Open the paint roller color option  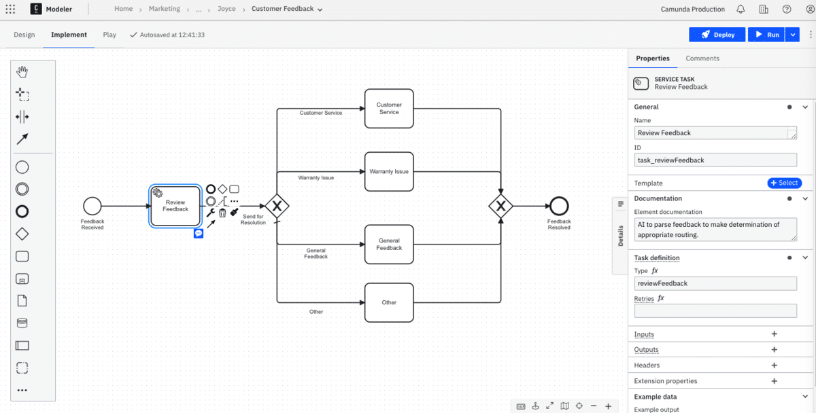click(234, 213)
